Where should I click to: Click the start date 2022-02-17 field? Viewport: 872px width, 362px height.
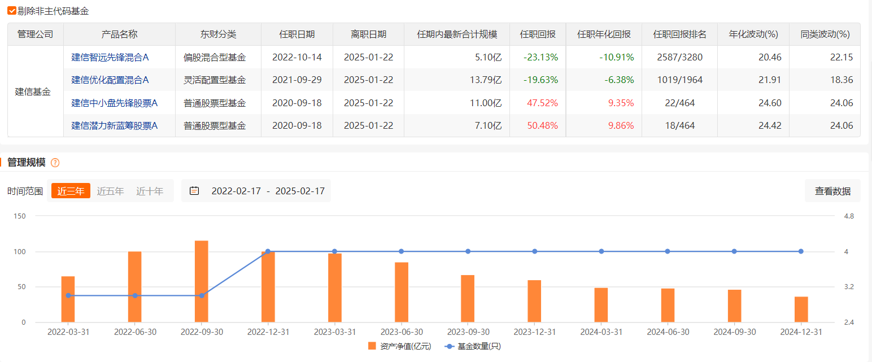point(236,191)
